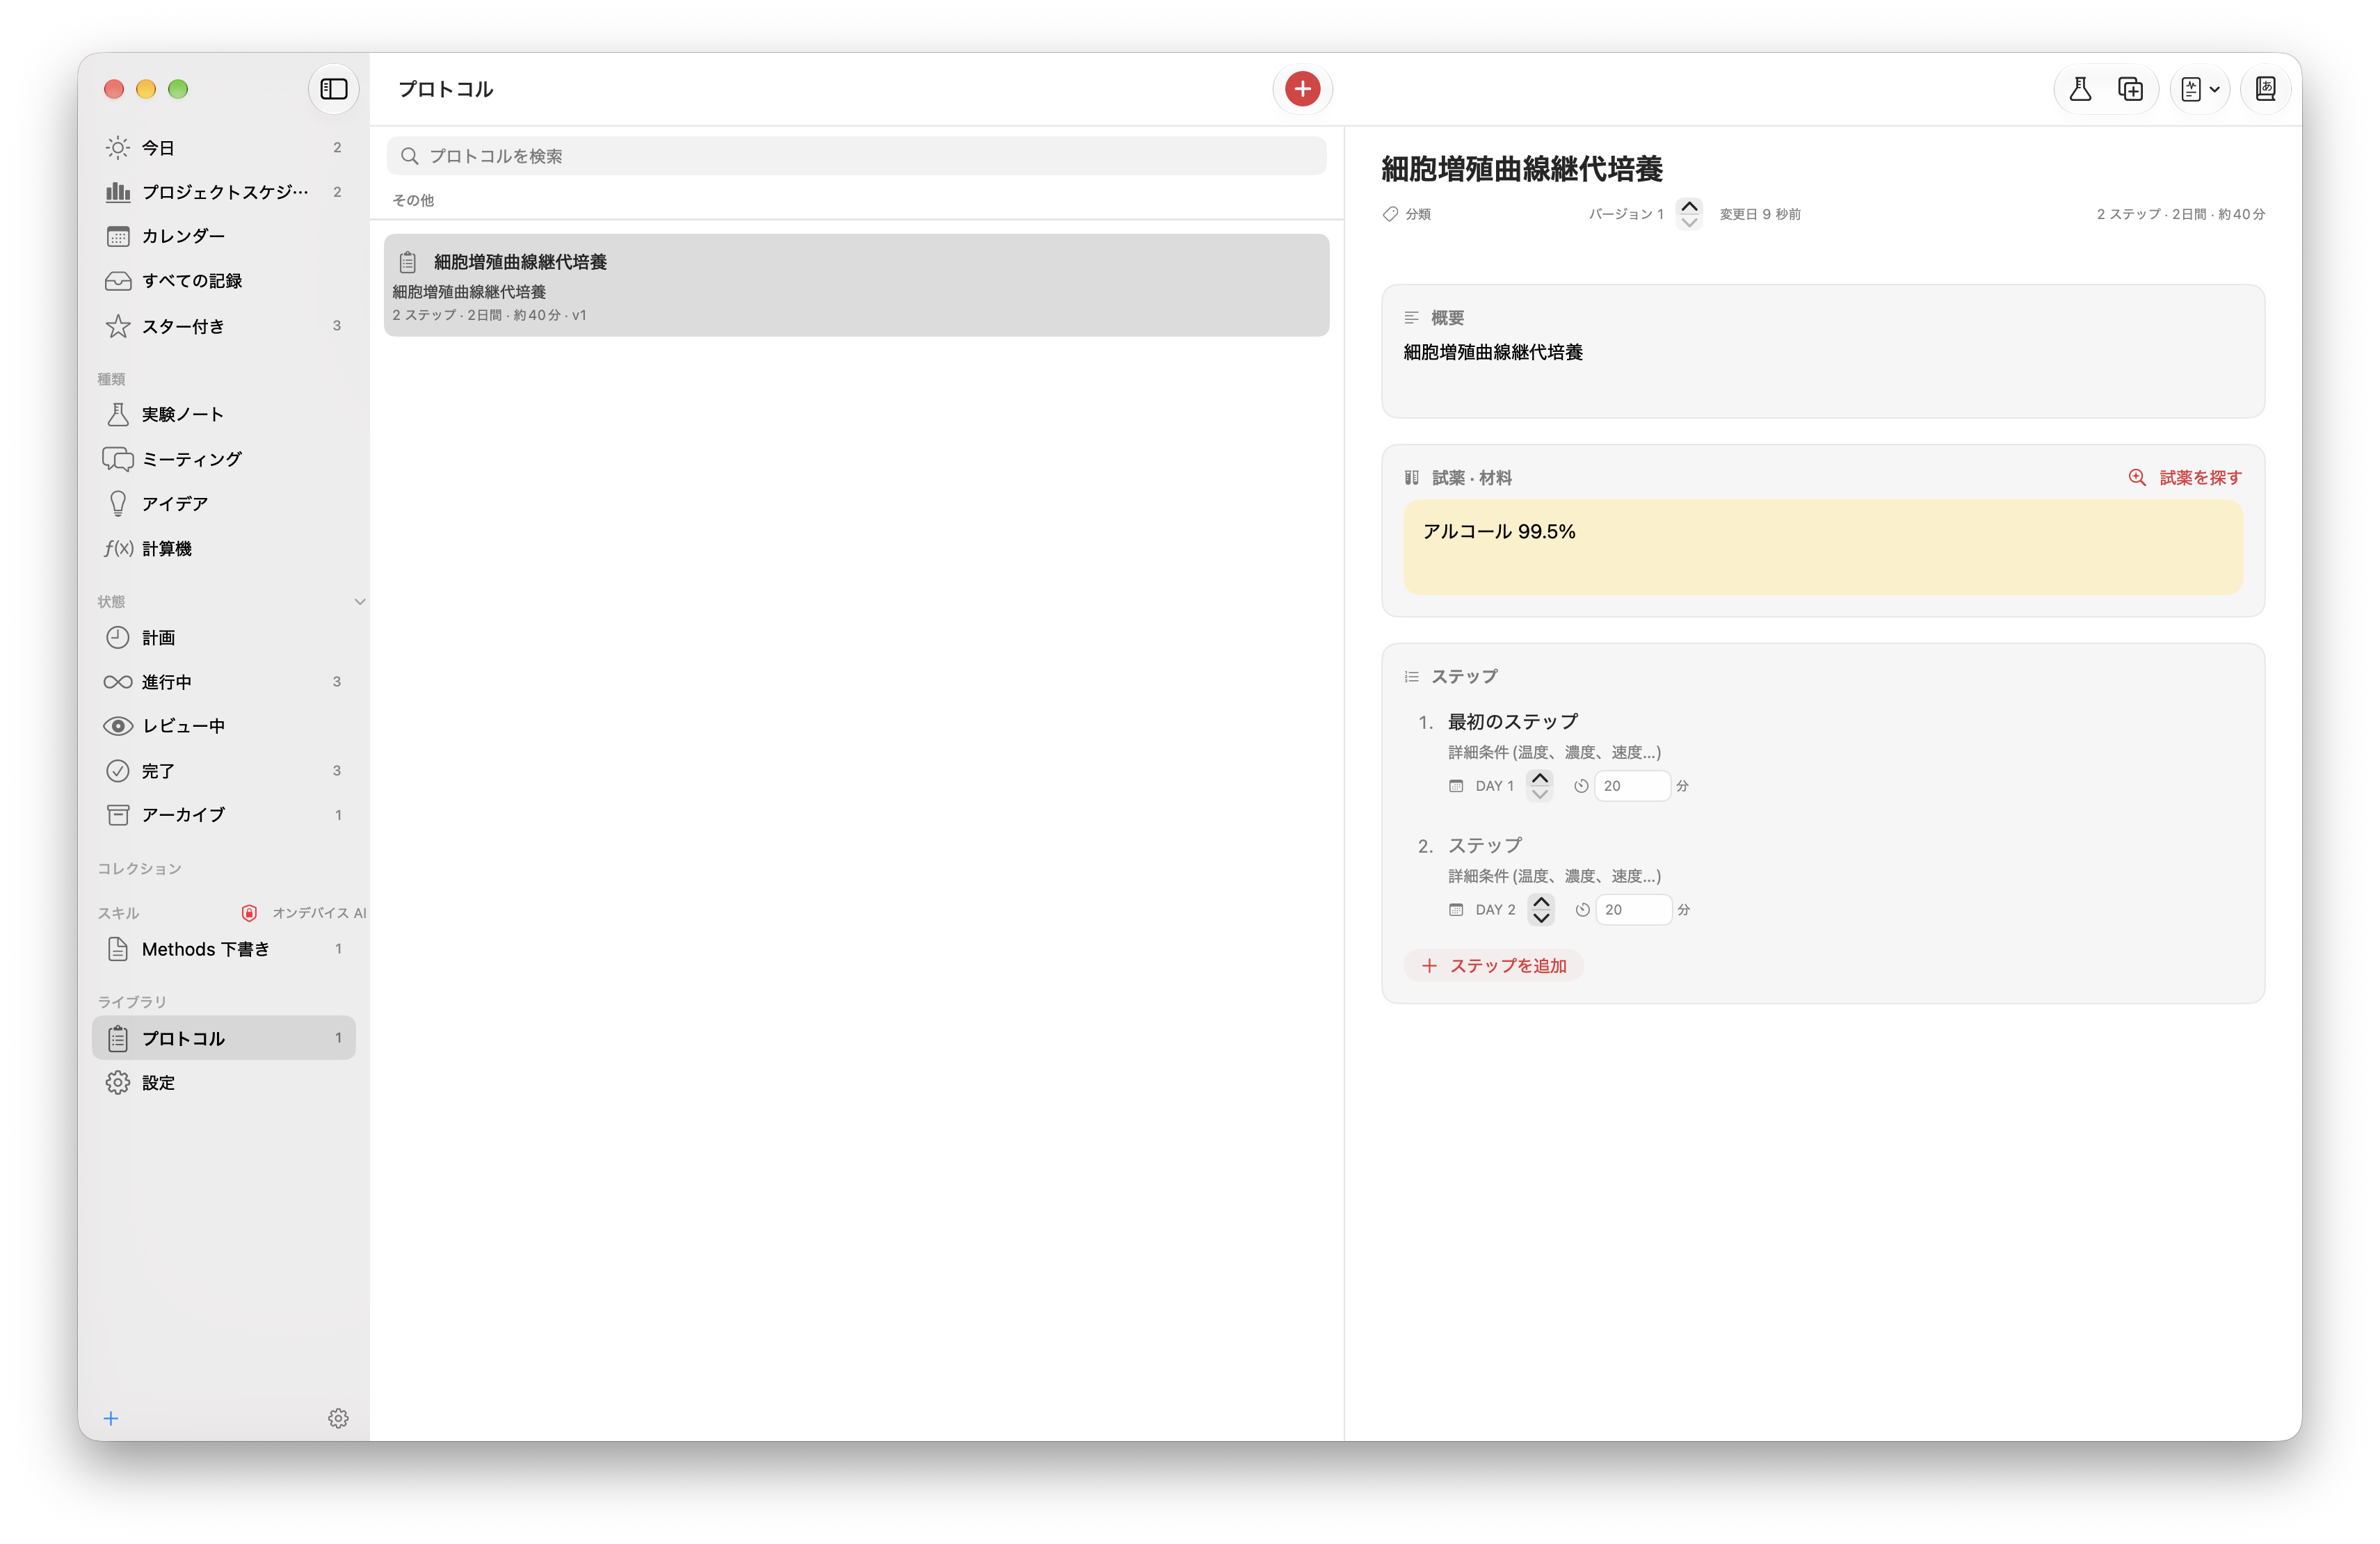
Task: Filter by アイデア type
Action: pos(224,503)
